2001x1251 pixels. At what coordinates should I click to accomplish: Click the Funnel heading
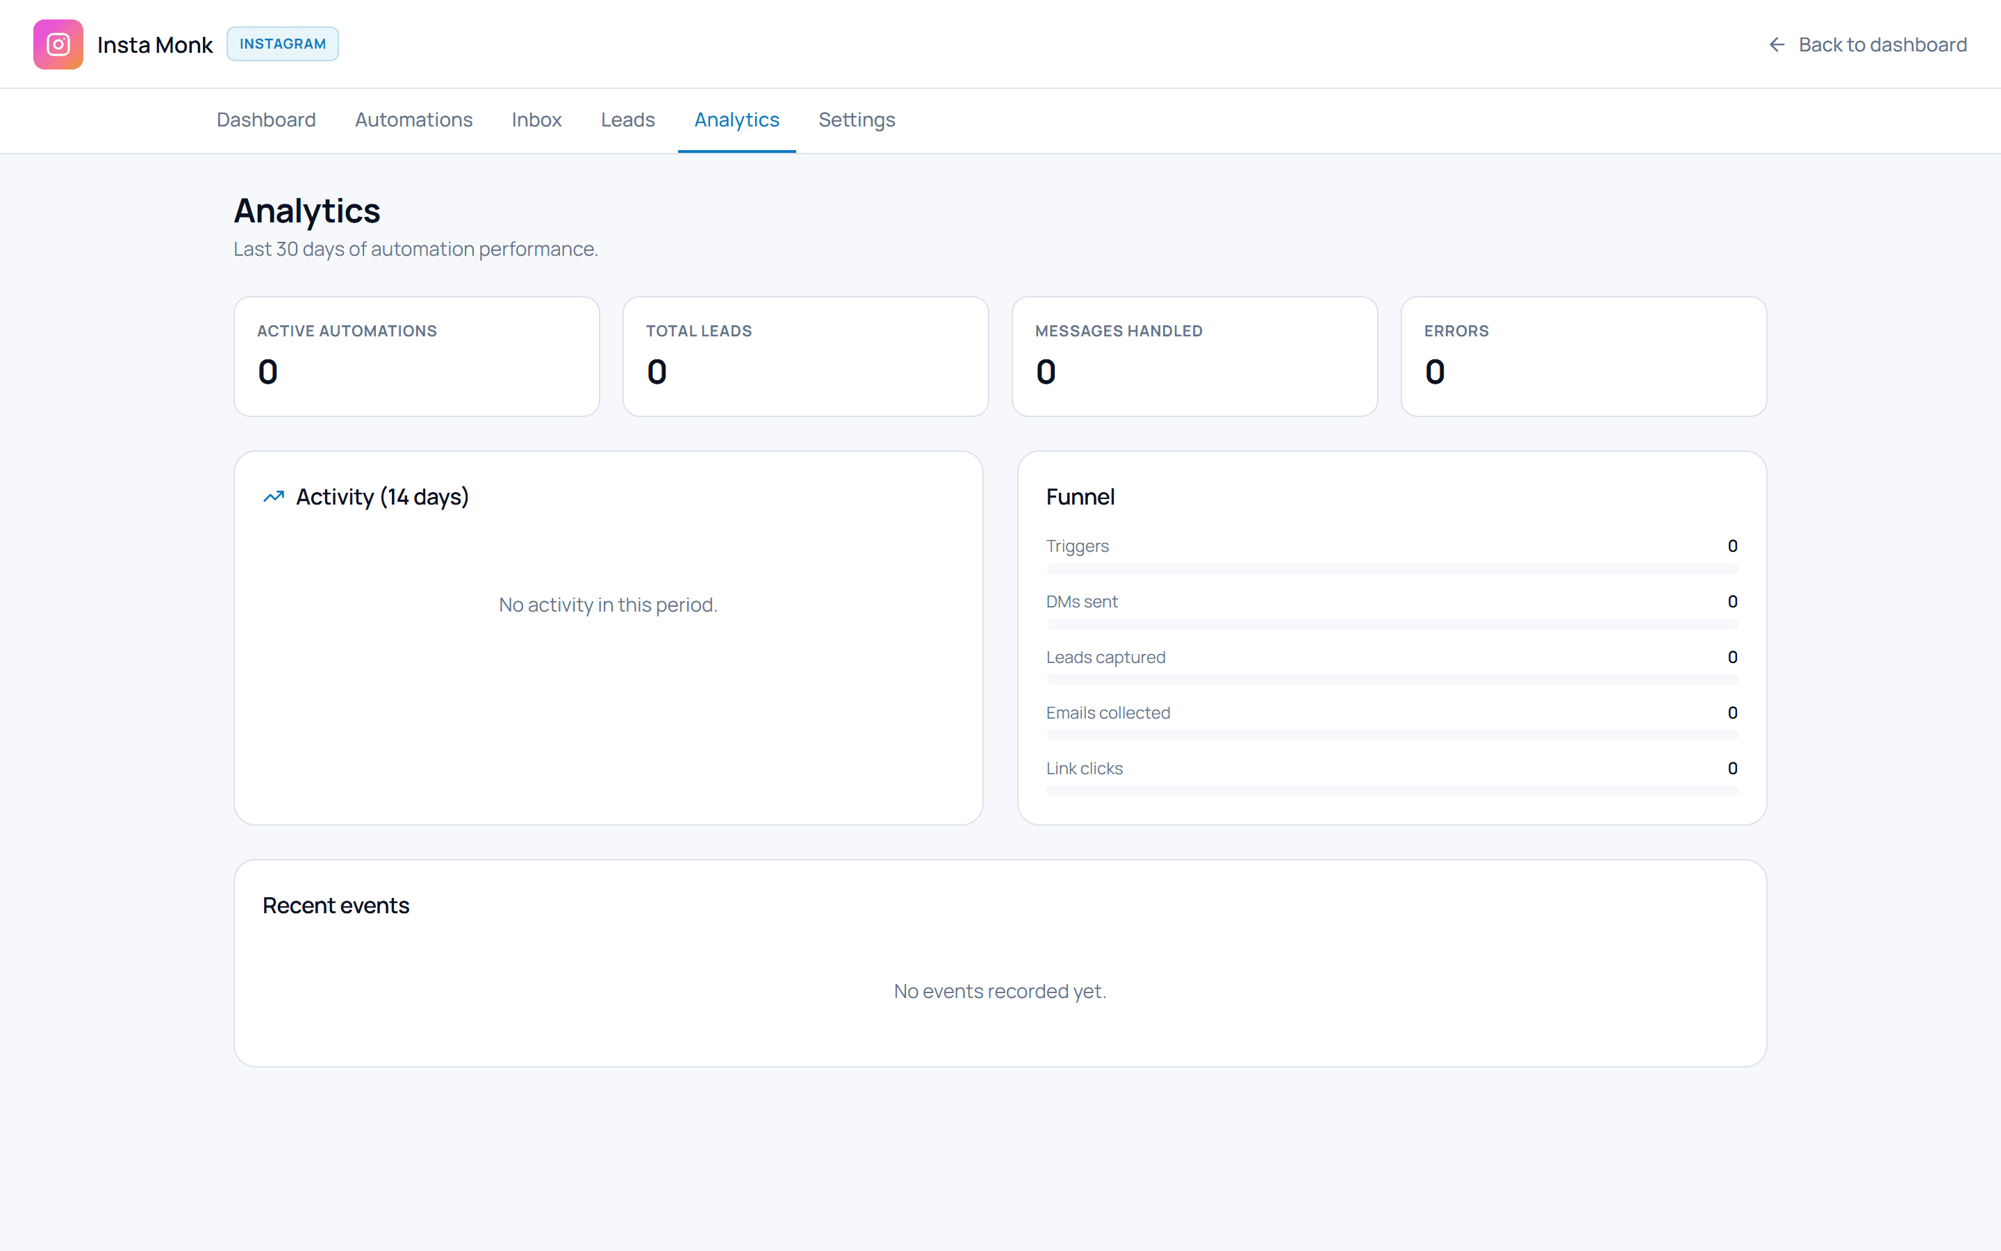click(x=1080, y=496)
